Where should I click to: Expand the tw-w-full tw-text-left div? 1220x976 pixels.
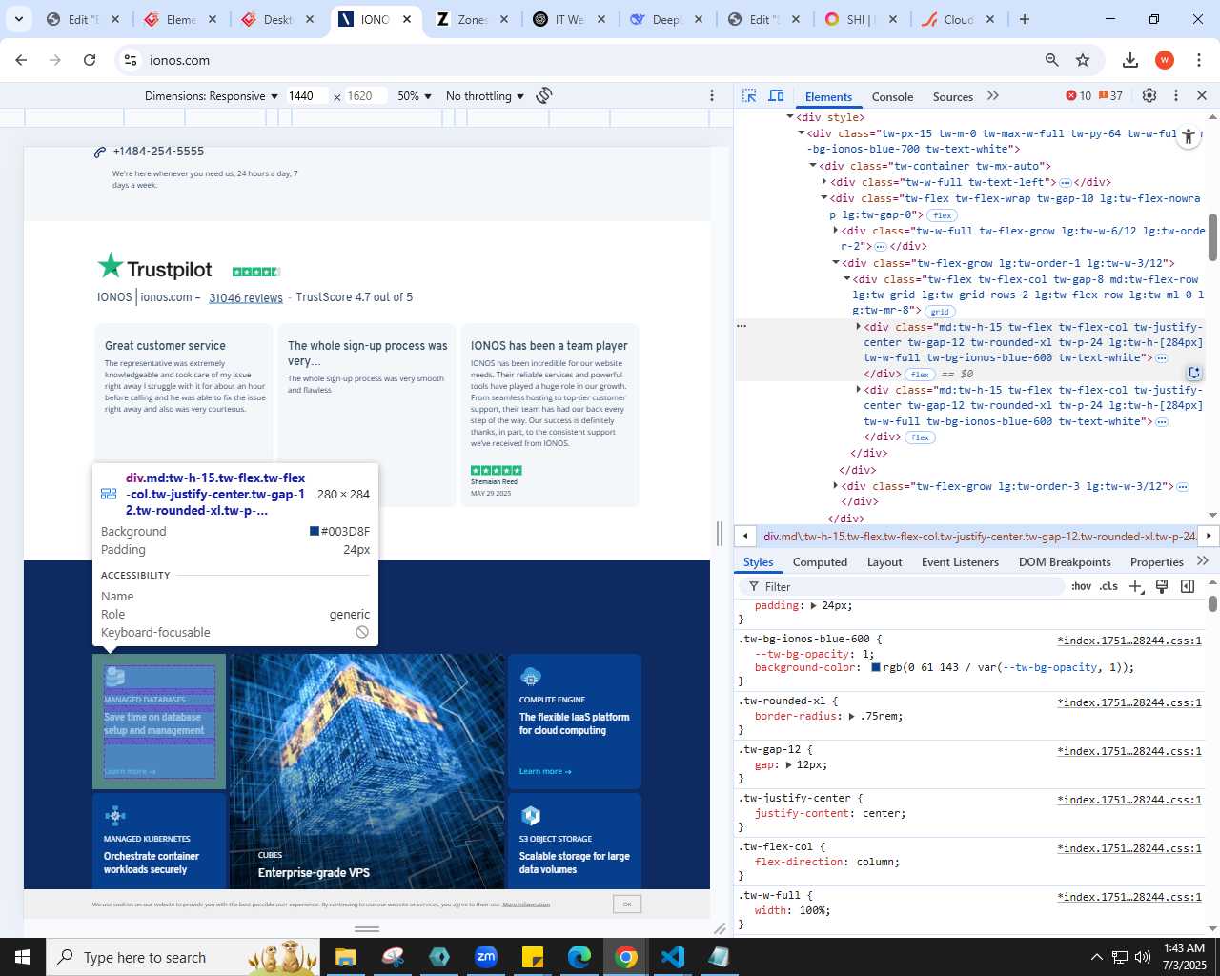point(824,182)
